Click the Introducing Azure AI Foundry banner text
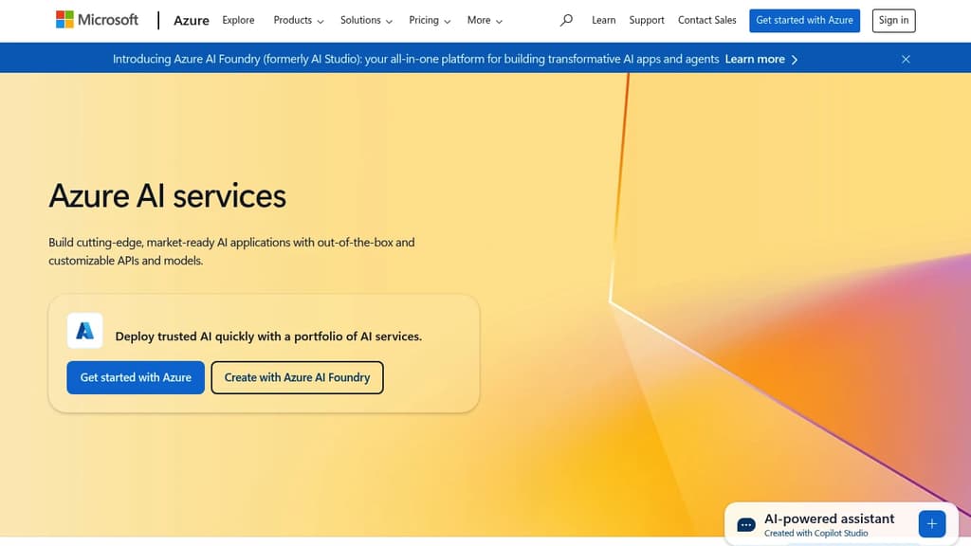This screenshot has height=546, width=971. tap(415, 60)
